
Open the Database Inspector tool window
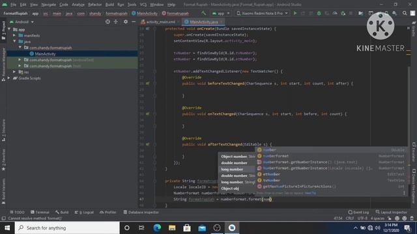(x=141, y=212)
